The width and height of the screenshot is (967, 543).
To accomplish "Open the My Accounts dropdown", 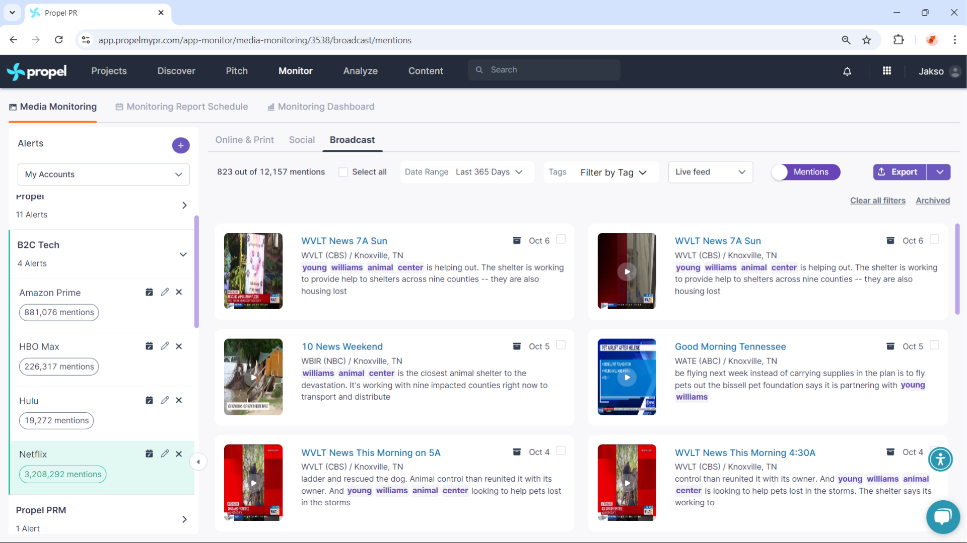I will point(103,174).
